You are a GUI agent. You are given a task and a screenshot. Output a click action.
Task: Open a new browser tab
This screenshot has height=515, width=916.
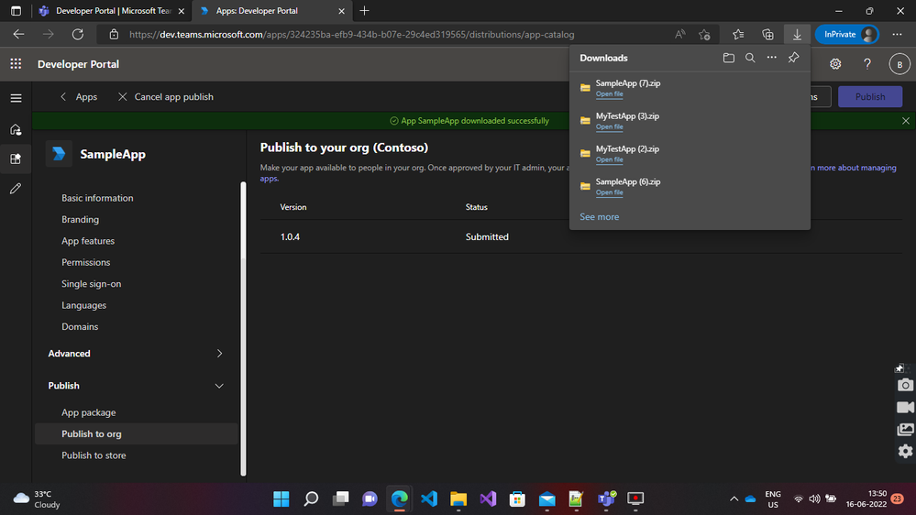point(365,10)
